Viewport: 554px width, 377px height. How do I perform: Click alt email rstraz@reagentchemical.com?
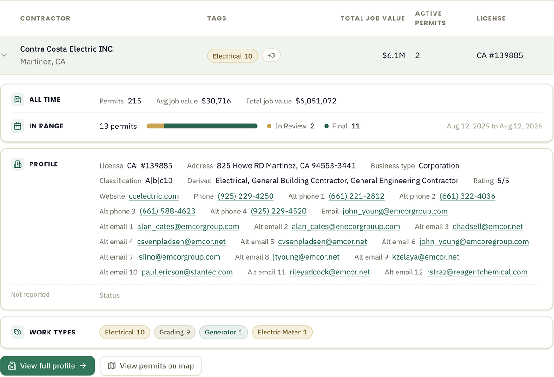[477, 272]
